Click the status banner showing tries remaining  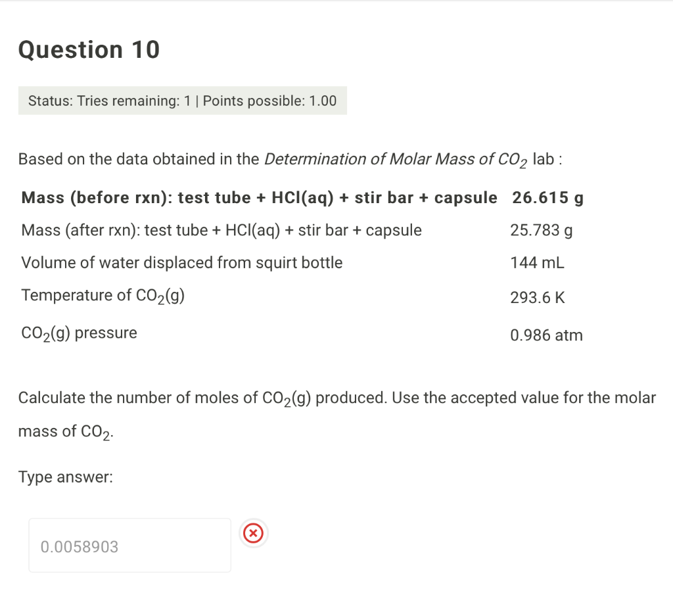[182, 101]
